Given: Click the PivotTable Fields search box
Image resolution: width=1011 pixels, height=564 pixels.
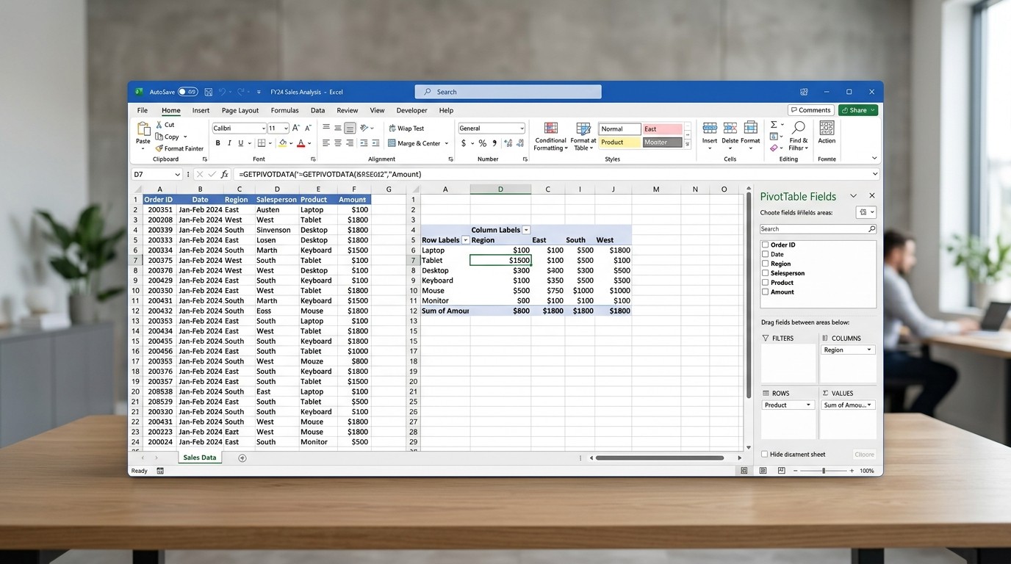Looking at the screenshot, I should click(x=818, y=229).
